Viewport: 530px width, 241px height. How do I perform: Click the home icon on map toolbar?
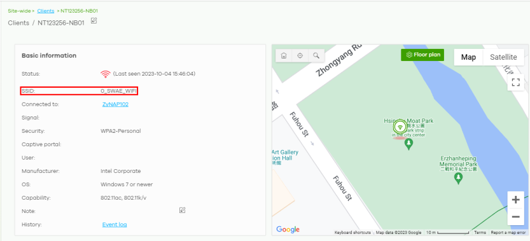[x=284, y=56]
